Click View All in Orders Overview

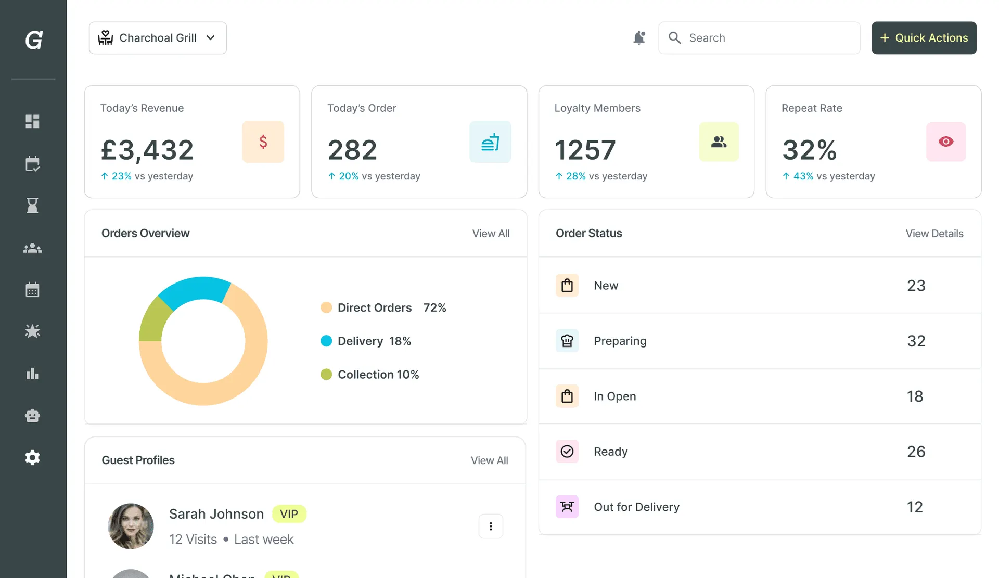[x=491, y=234]
